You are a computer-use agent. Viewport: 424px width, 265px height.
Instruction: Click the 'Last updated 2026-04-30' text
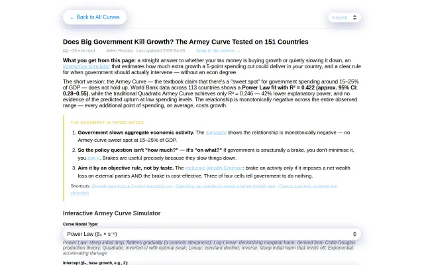click(x=160, y=51)
